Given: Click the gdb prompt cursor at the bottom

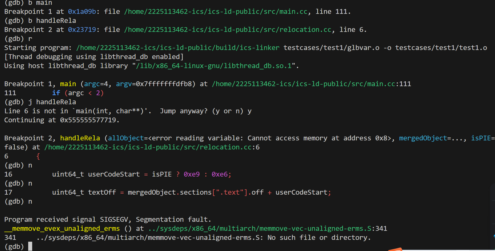Looking at the screenshot, I should (x=30, y=246).
